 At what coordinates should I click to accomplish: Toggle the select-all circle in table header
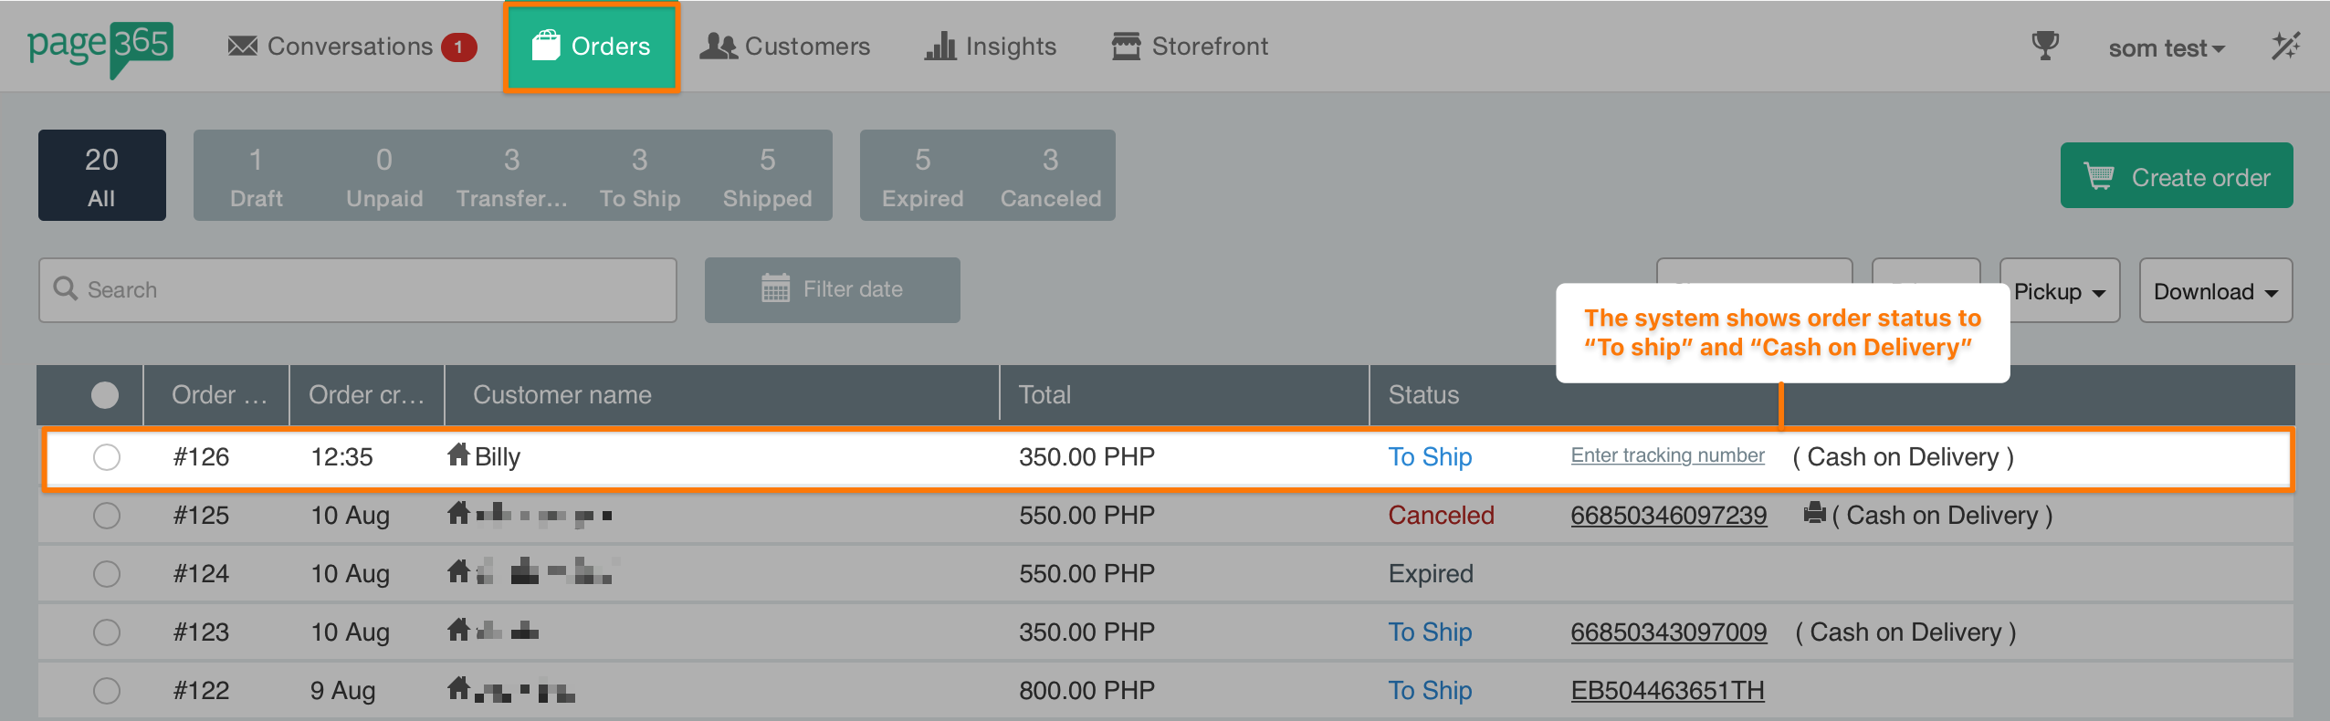[105, 395]
